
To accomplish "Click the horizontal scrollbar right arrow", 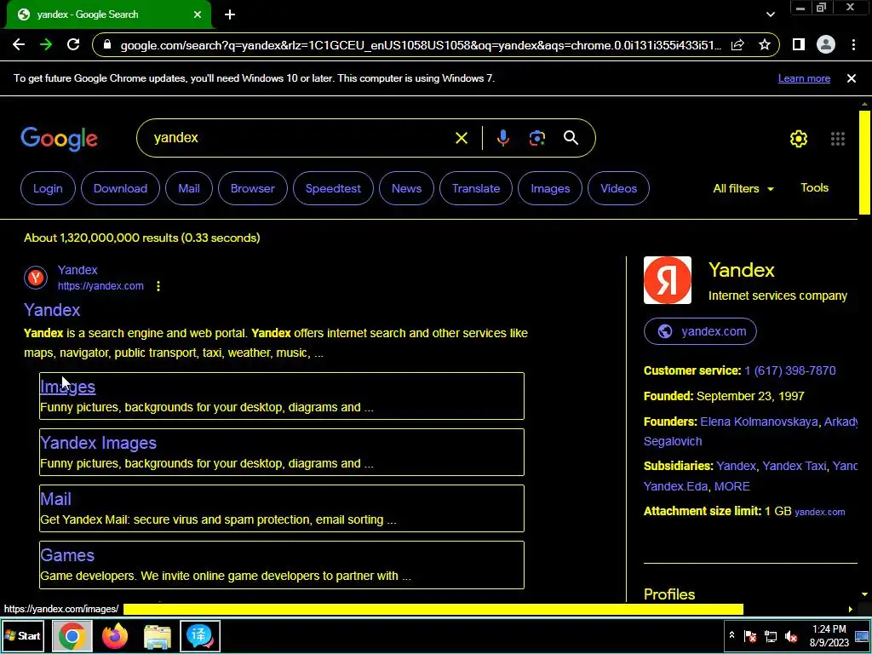I will coord(851,609).
